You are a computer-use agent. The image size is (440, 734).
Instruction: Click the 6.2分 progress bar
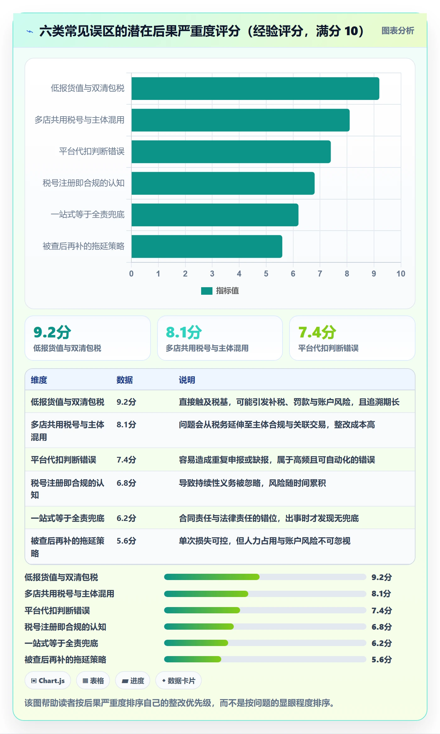coord(265,643)
